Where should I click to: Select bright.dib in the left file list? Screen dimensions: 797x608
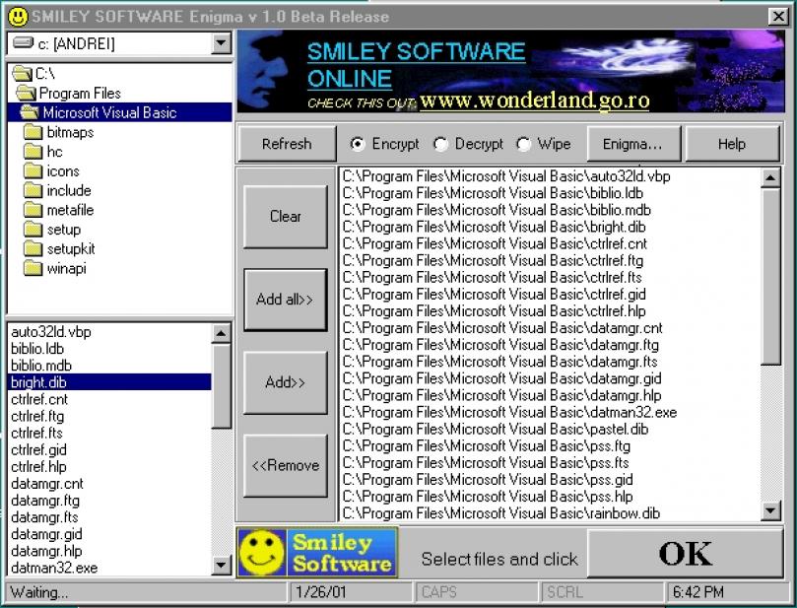coord(109,382)
